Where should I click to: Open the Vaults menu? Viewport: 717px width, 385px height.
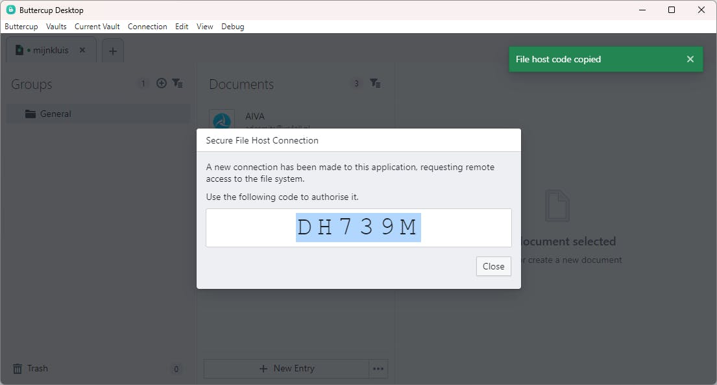[56, 27]
